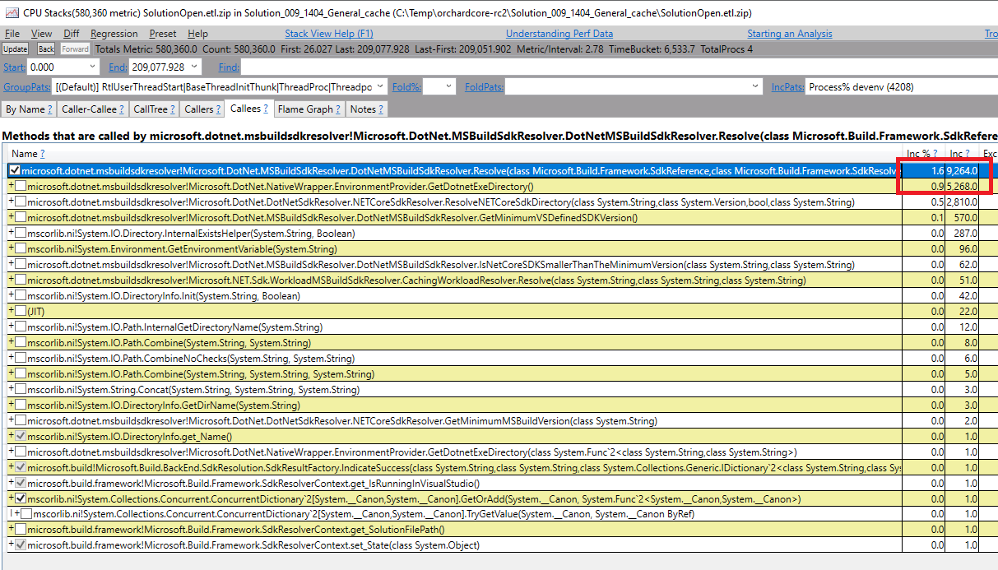Click the Flame Graph tab help question mark
This screenshot has height=570, width=998.
coord(337,109)
